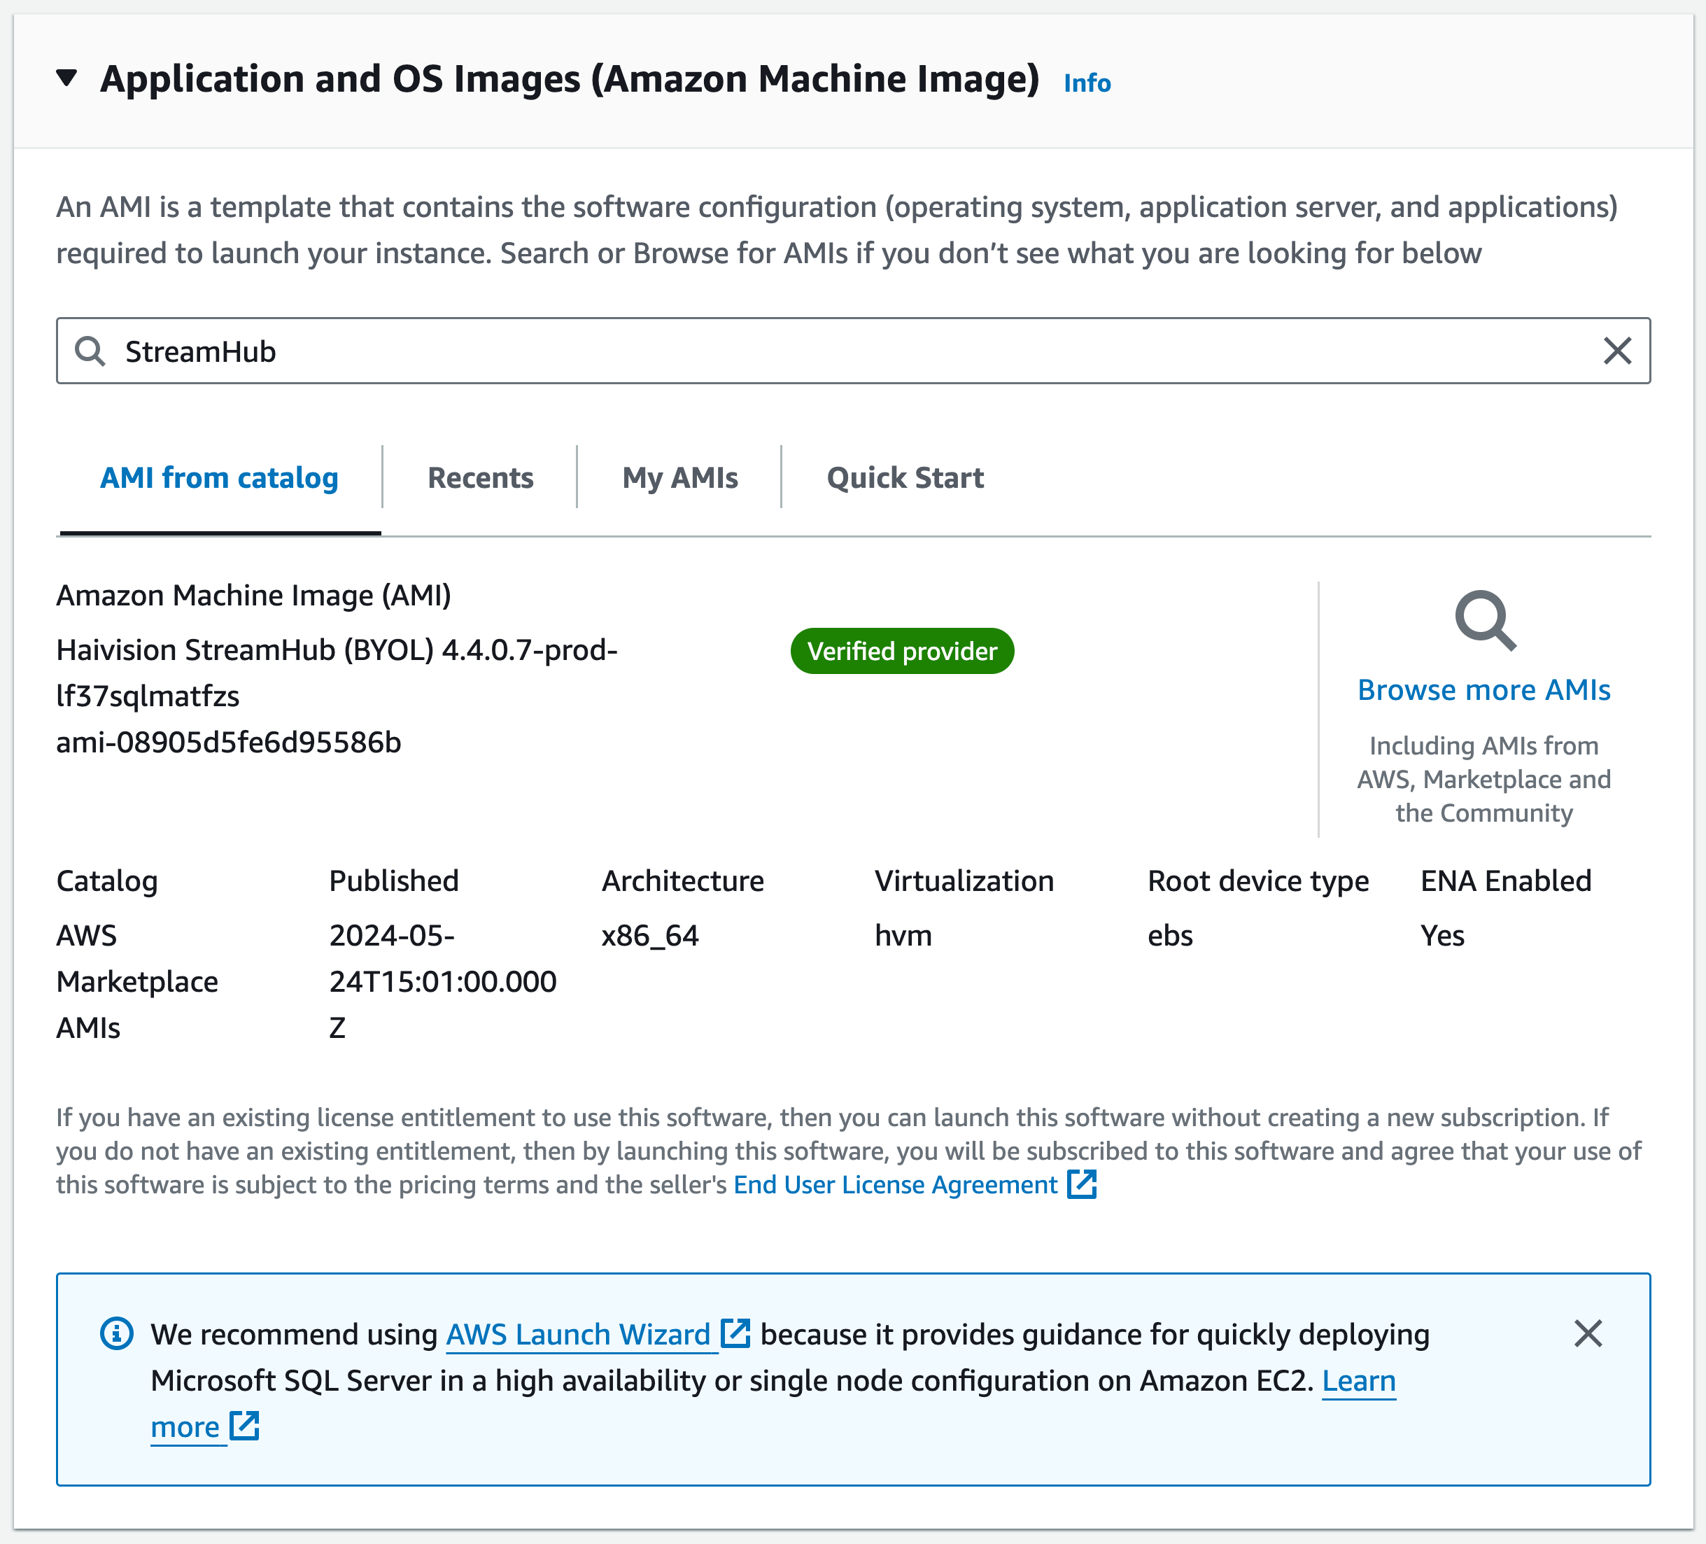Click external link icon after License Agreement
The image size is (1706, 1544).
[1082, 1185]
